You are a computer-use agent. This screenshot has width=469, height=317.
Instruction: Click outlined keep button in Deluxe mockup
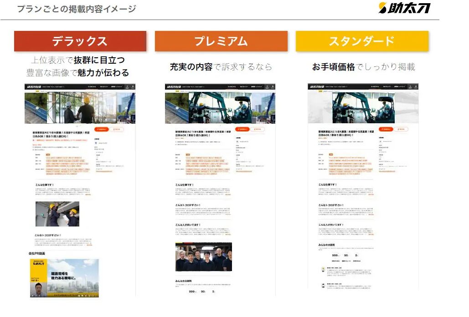pos(116,129)
